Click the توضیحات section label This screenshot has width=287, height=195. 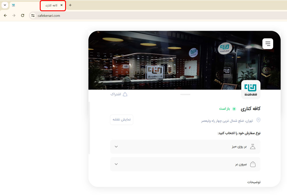tap(254, 182)
